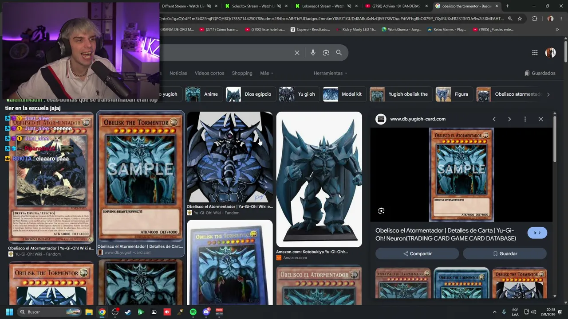Open the holographic Obelisk card photo result
Screen dimensions: 568x319
click(230, 262)
